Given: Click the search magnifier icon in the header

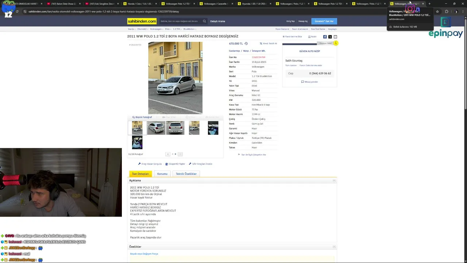Looking at the screenshot, I should [204, 21].
